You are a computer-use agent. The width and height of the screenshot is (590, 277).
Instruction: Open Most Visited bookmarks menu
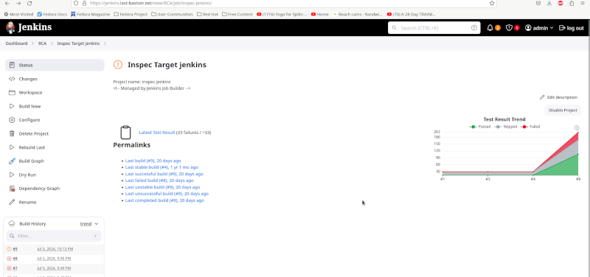pyautogui.click(x=18, y=14)
